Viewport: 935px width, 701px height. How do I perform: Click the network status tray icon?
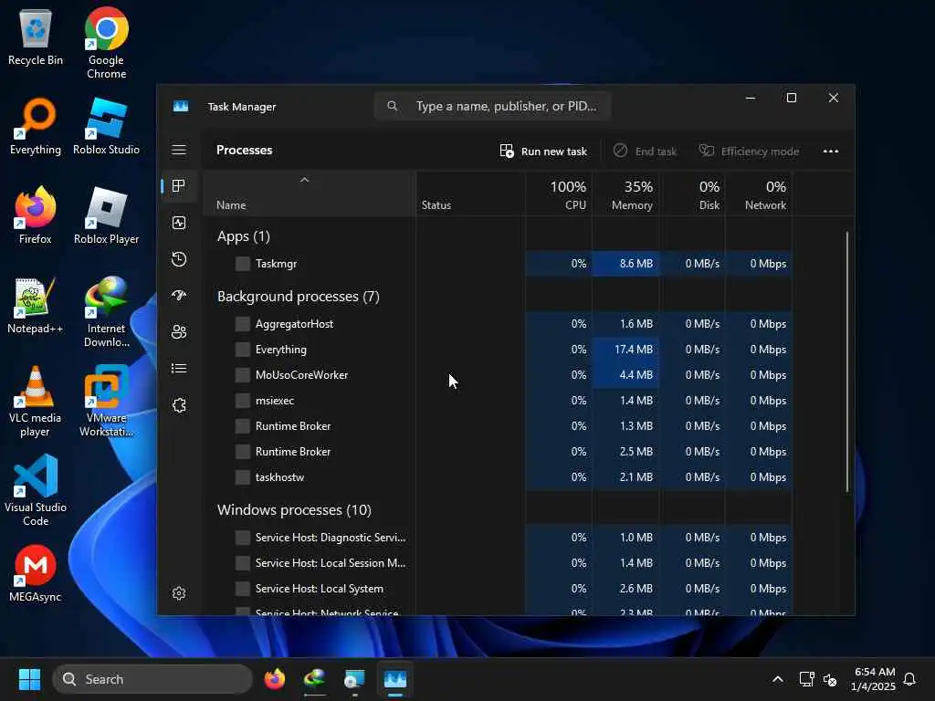[x=806, y=679]
